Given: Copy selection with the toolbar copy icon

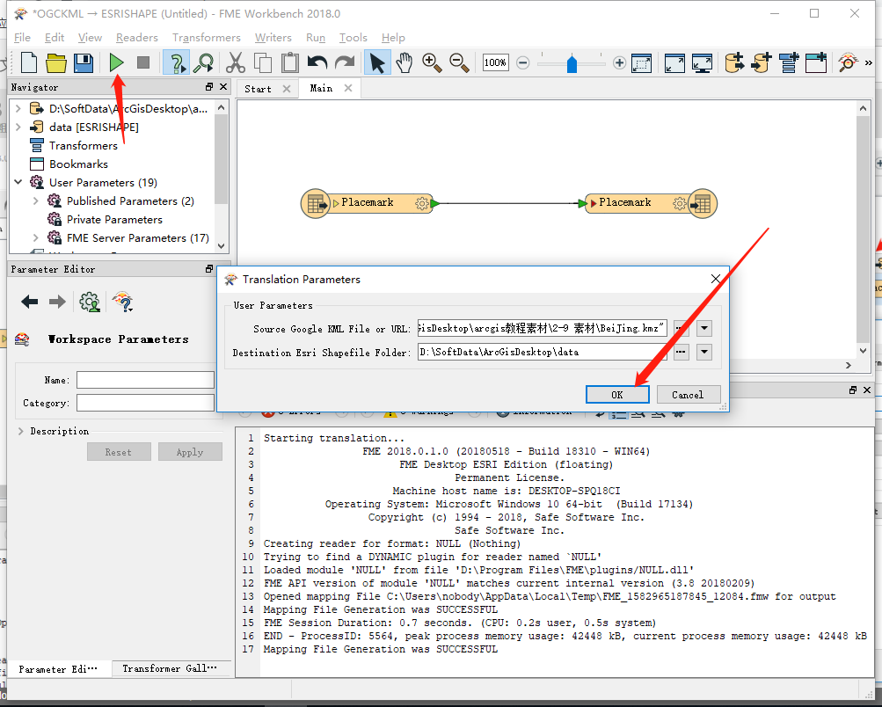Looking at the screenshot, I should click(263, 62).
